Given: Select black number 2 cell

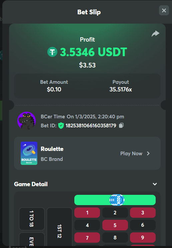Looking at the screenshot, I should [115, 212].
